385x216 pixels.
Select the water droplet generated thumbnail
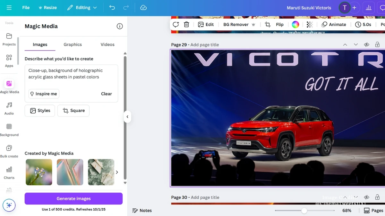click(39, 172)
